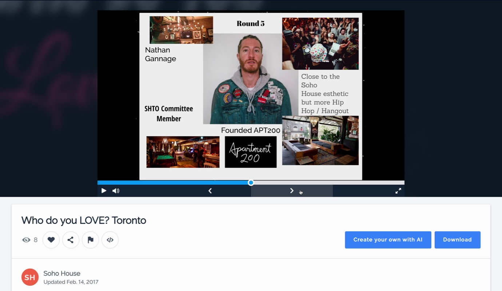This screenshot has height=291, width=502.
Task: Enter fullscreen mode
Action: point(398,191)
